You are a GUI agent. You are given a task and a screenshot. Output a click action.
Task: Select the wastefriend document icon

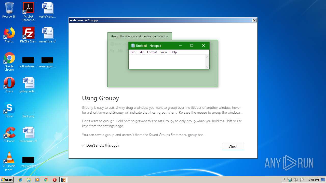47,10
